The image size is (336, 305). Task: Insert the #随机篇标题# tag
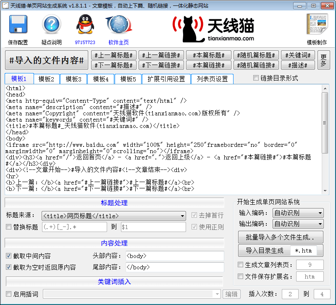pos(256,55)
